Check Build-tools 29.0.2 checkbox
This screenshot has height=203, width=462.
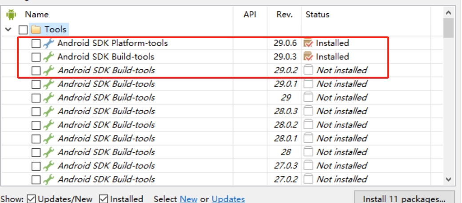(36, 71)
